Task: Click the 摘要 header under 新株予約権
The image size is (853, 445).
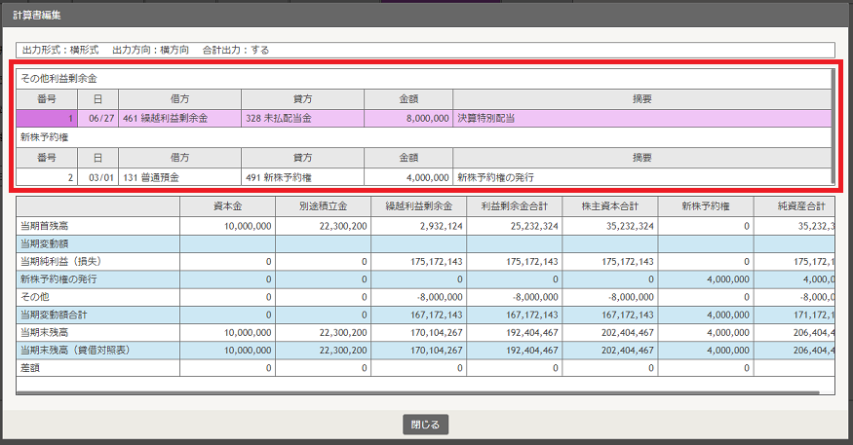Action: [641, 158]
